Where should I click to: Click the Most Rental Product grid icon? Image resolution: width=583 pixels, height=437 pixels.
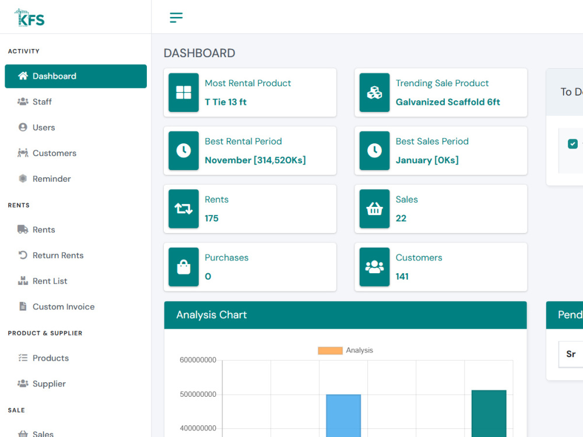184,93
